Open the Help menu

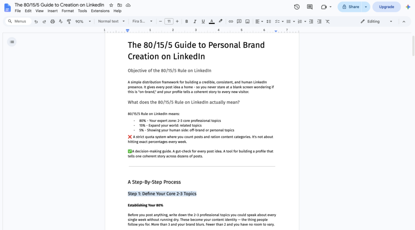click(x=118, y=11)
